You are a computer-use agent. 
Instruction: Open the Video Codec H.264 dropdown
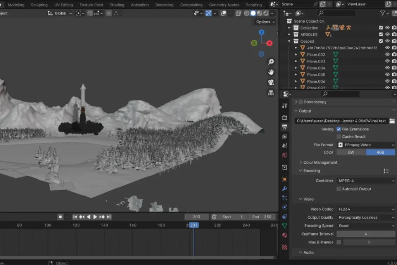click(x=366, y=210)
